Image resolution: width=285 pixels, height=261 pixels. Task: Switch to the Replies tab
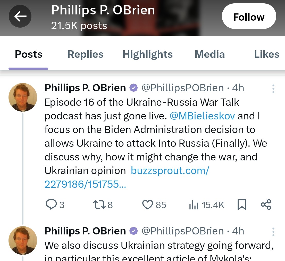85,54
